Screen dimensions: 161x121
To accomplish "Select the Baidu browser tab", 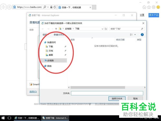I will coord(74,7).
